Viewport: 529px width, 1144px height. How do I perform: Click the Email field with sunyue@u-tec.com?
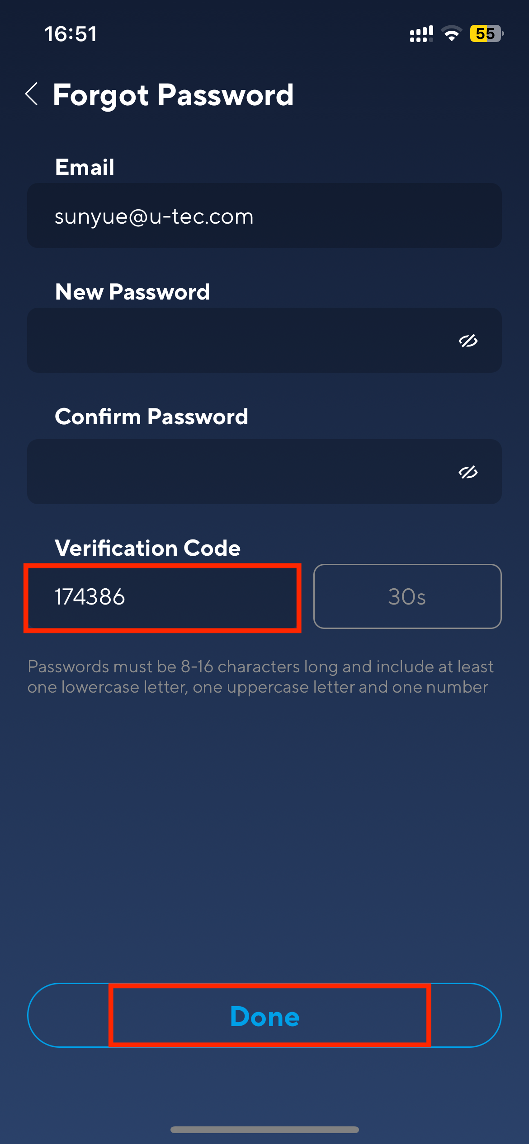[264, 216]
